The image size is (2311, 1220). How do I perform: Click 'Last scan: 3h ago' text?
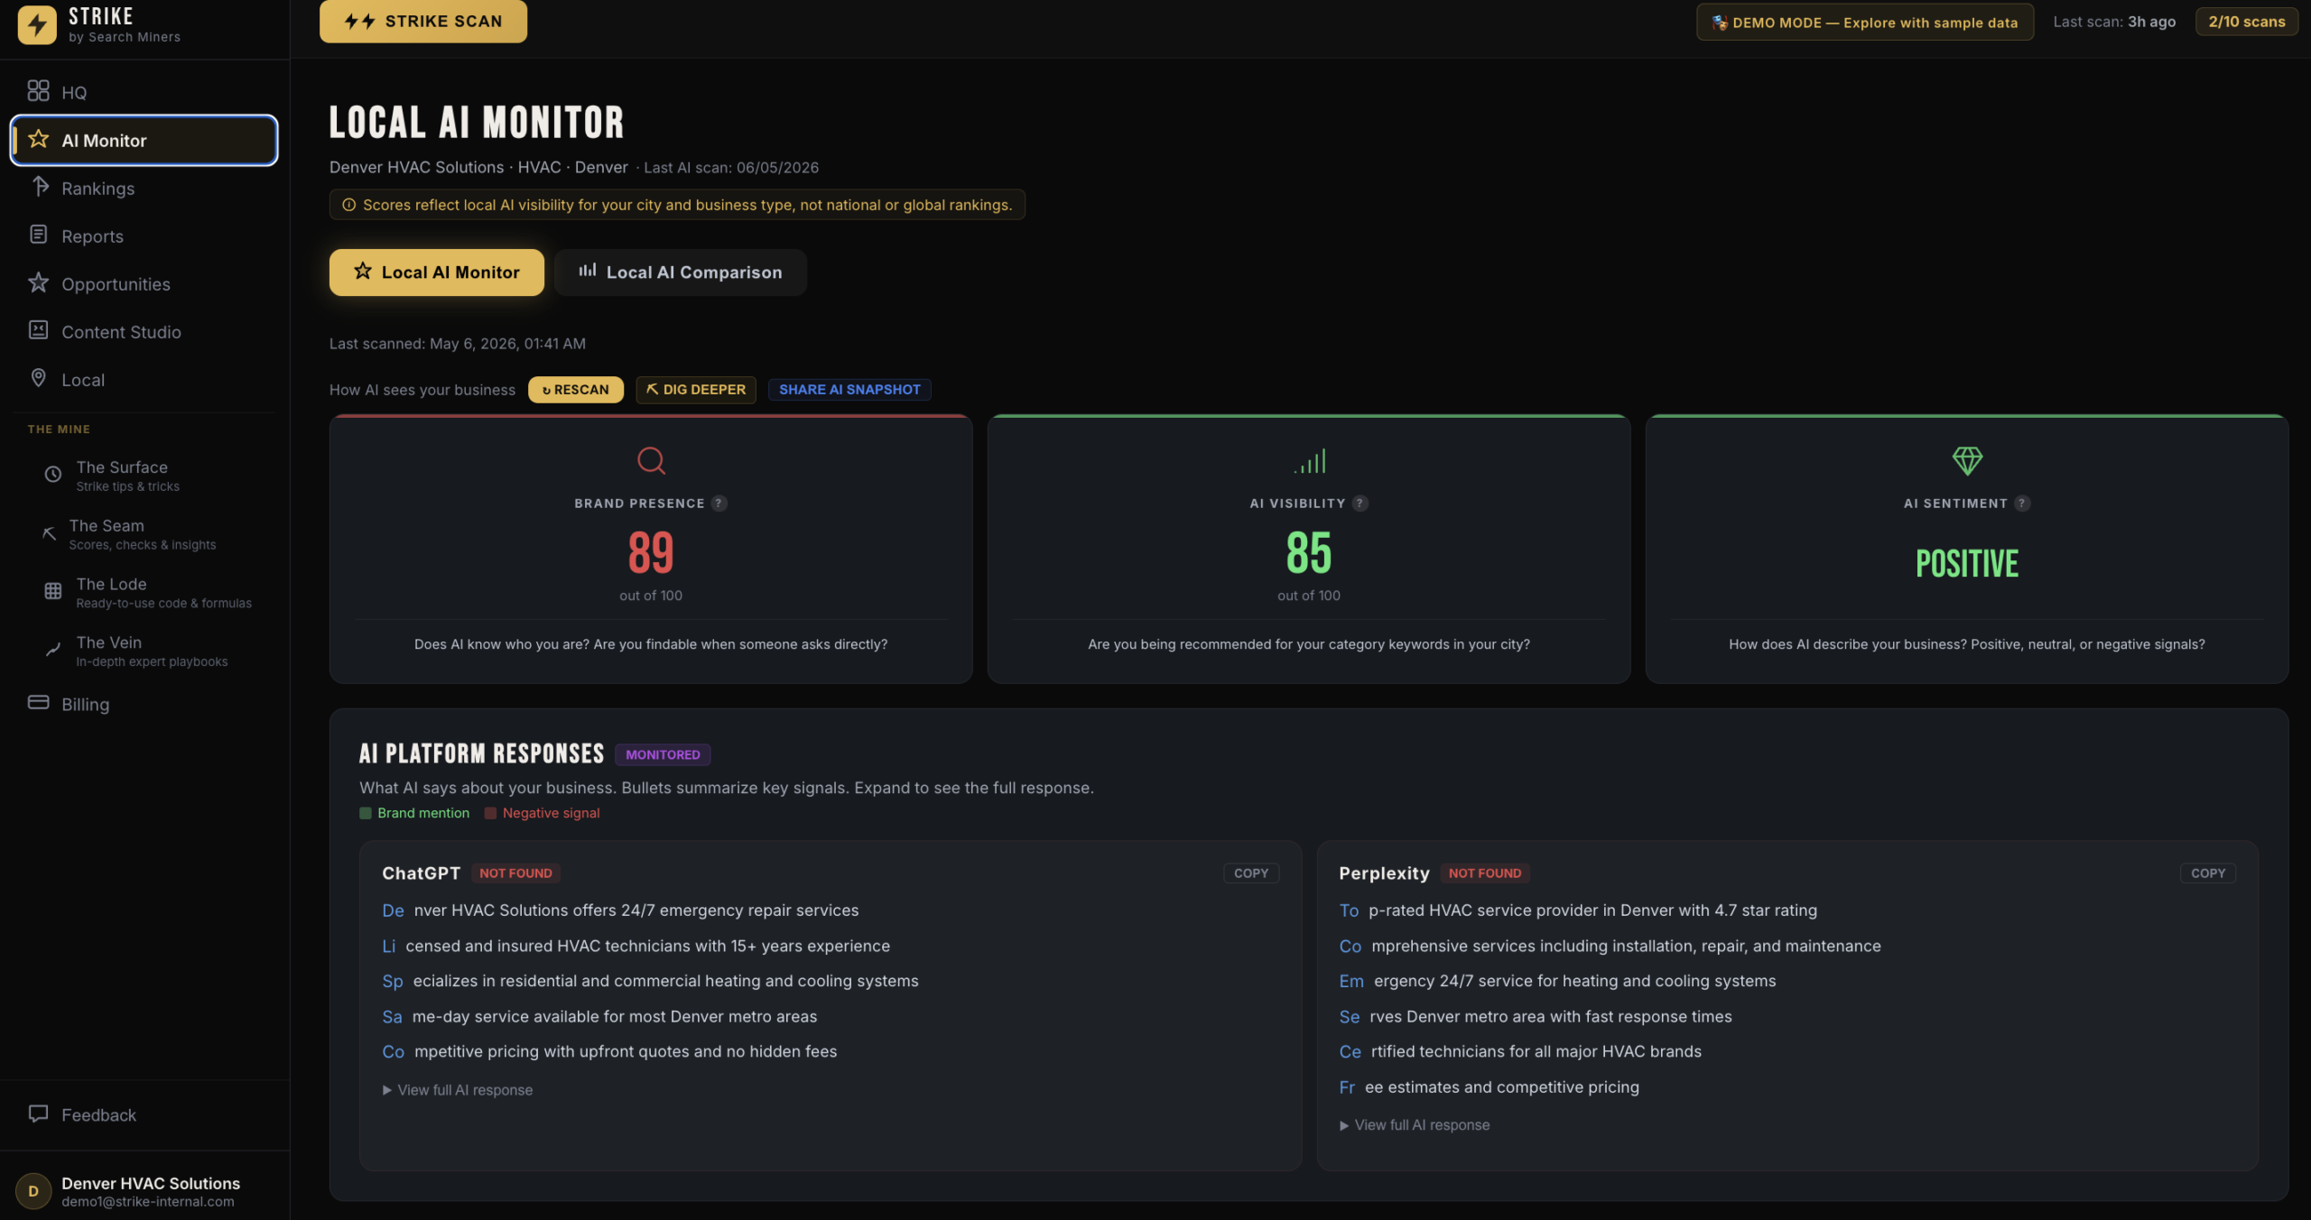(x=2114, y=22)
